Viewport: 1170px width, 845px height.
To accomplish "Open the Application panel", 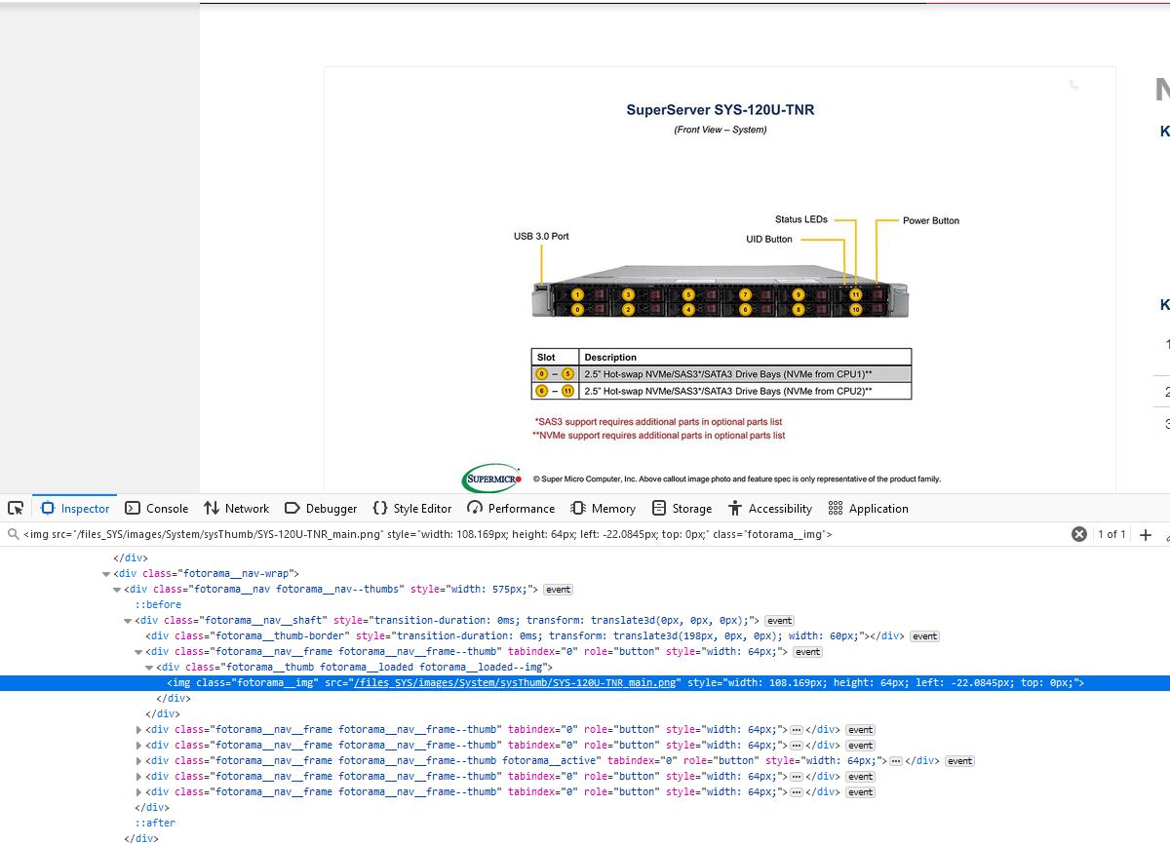I will click(868, 508).
